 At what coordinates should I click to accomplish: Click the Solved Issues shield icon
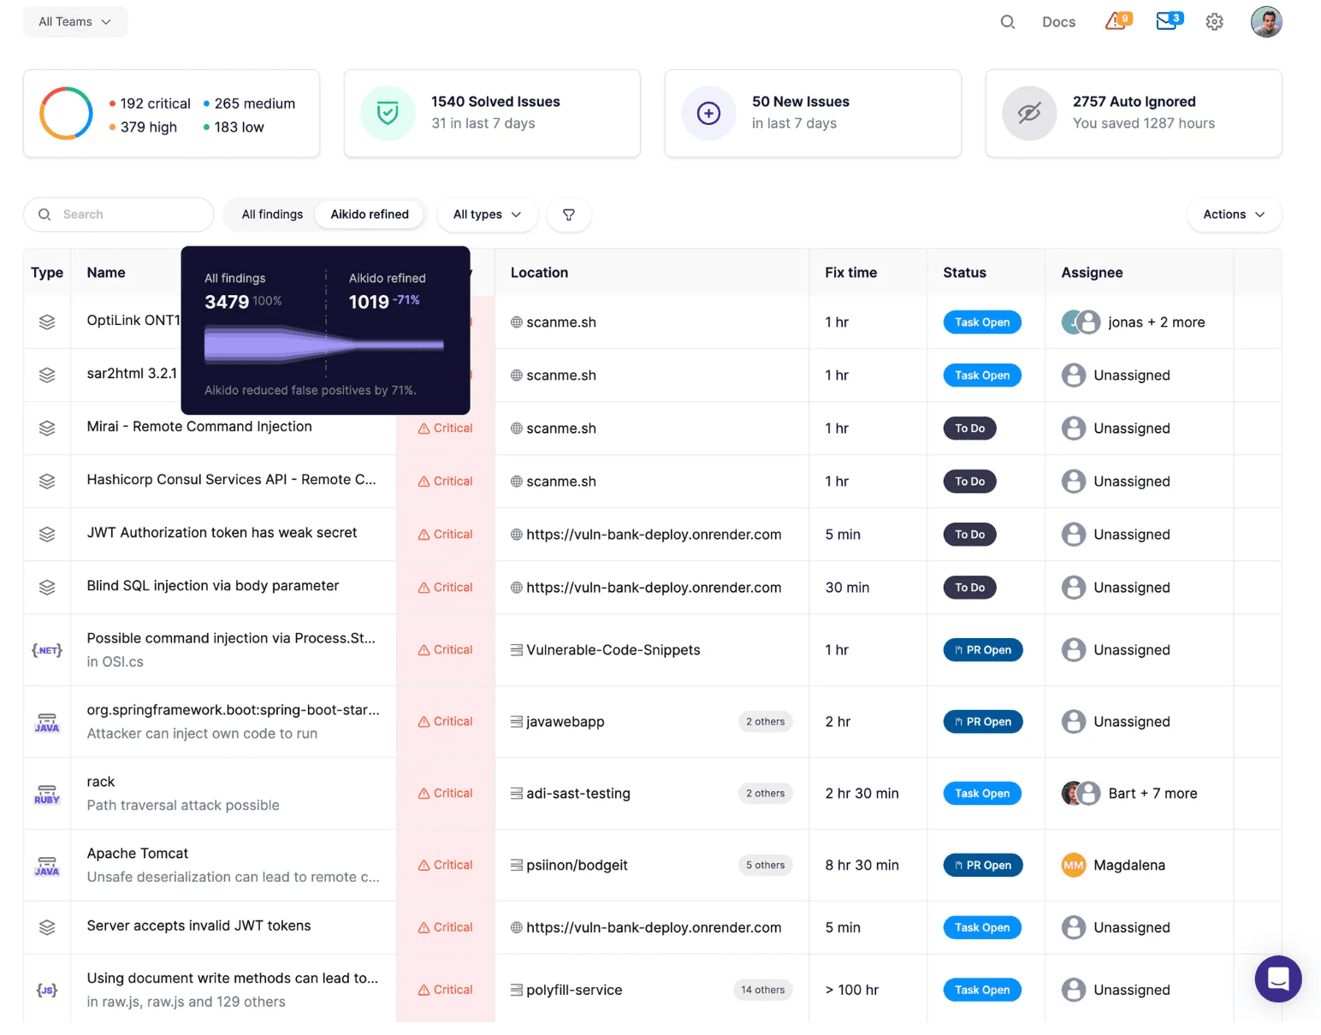pos(388,113)
